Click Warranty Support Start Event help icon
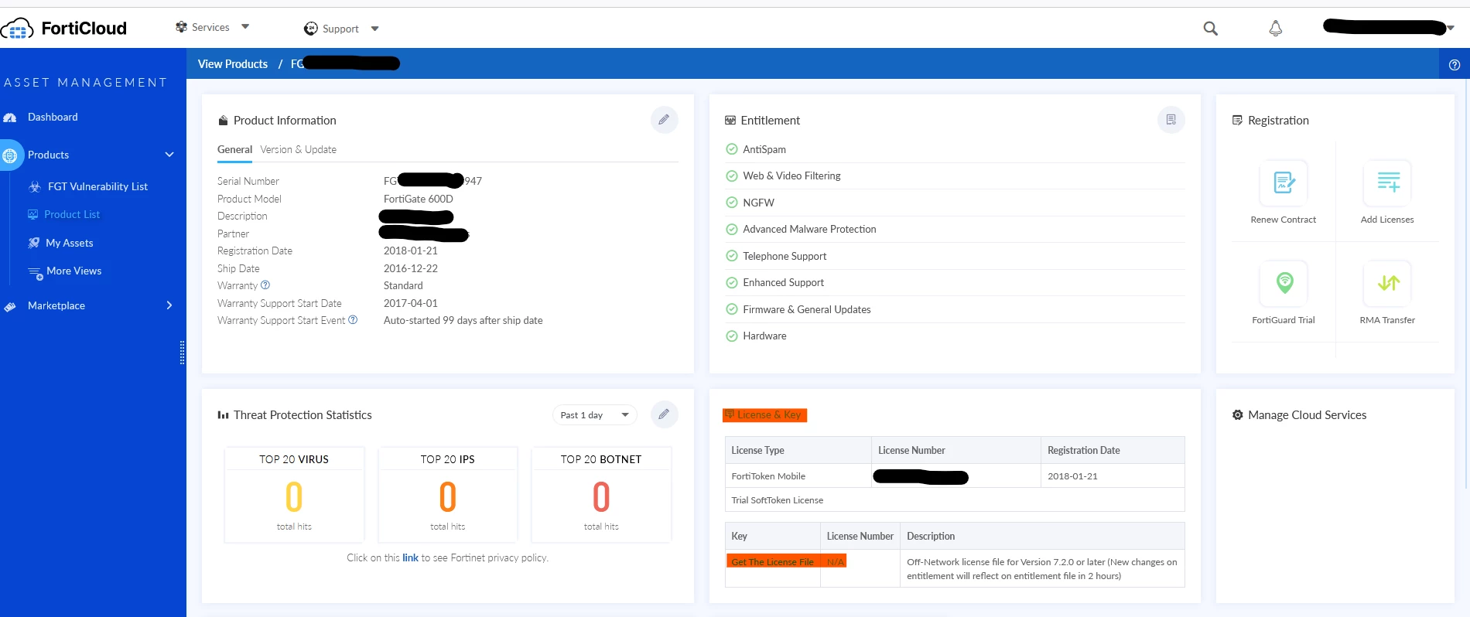This screenshot has height=617, width=1470. 353,320
